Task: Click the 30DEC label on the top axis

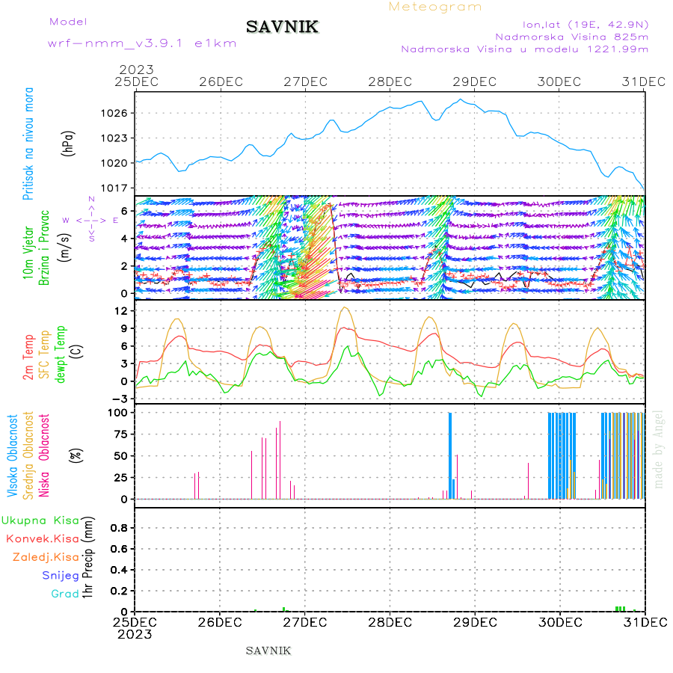Action: coord(559,82)
